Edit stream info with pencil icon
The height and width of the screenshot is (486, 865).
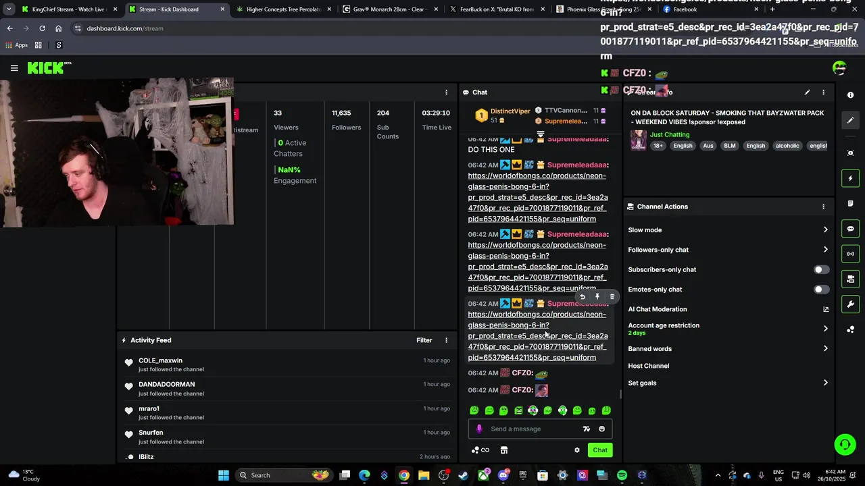tap(807, 92)
